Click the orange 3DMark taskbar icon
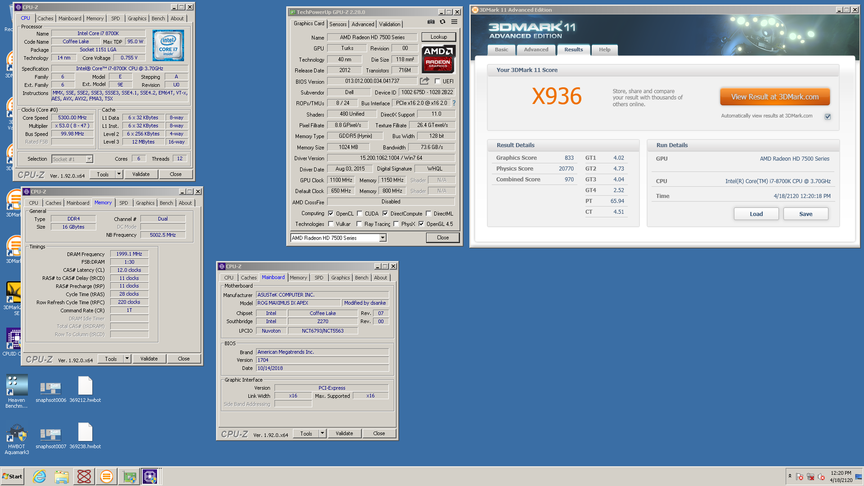Viewport: 864px width, 486px height. [x=107, y=476]
